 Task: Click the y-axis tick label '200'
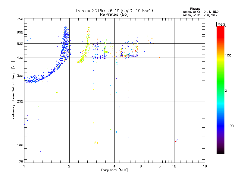(20, 101)
